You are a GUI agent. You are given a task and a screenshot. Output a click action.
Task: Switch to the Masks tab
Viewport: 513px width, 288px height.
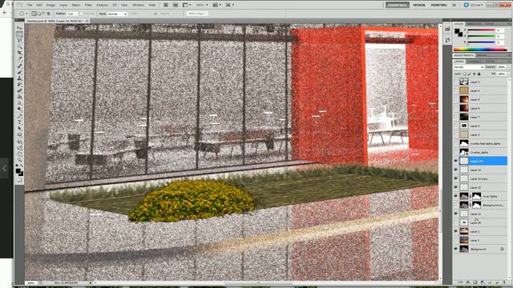point(482,55)
